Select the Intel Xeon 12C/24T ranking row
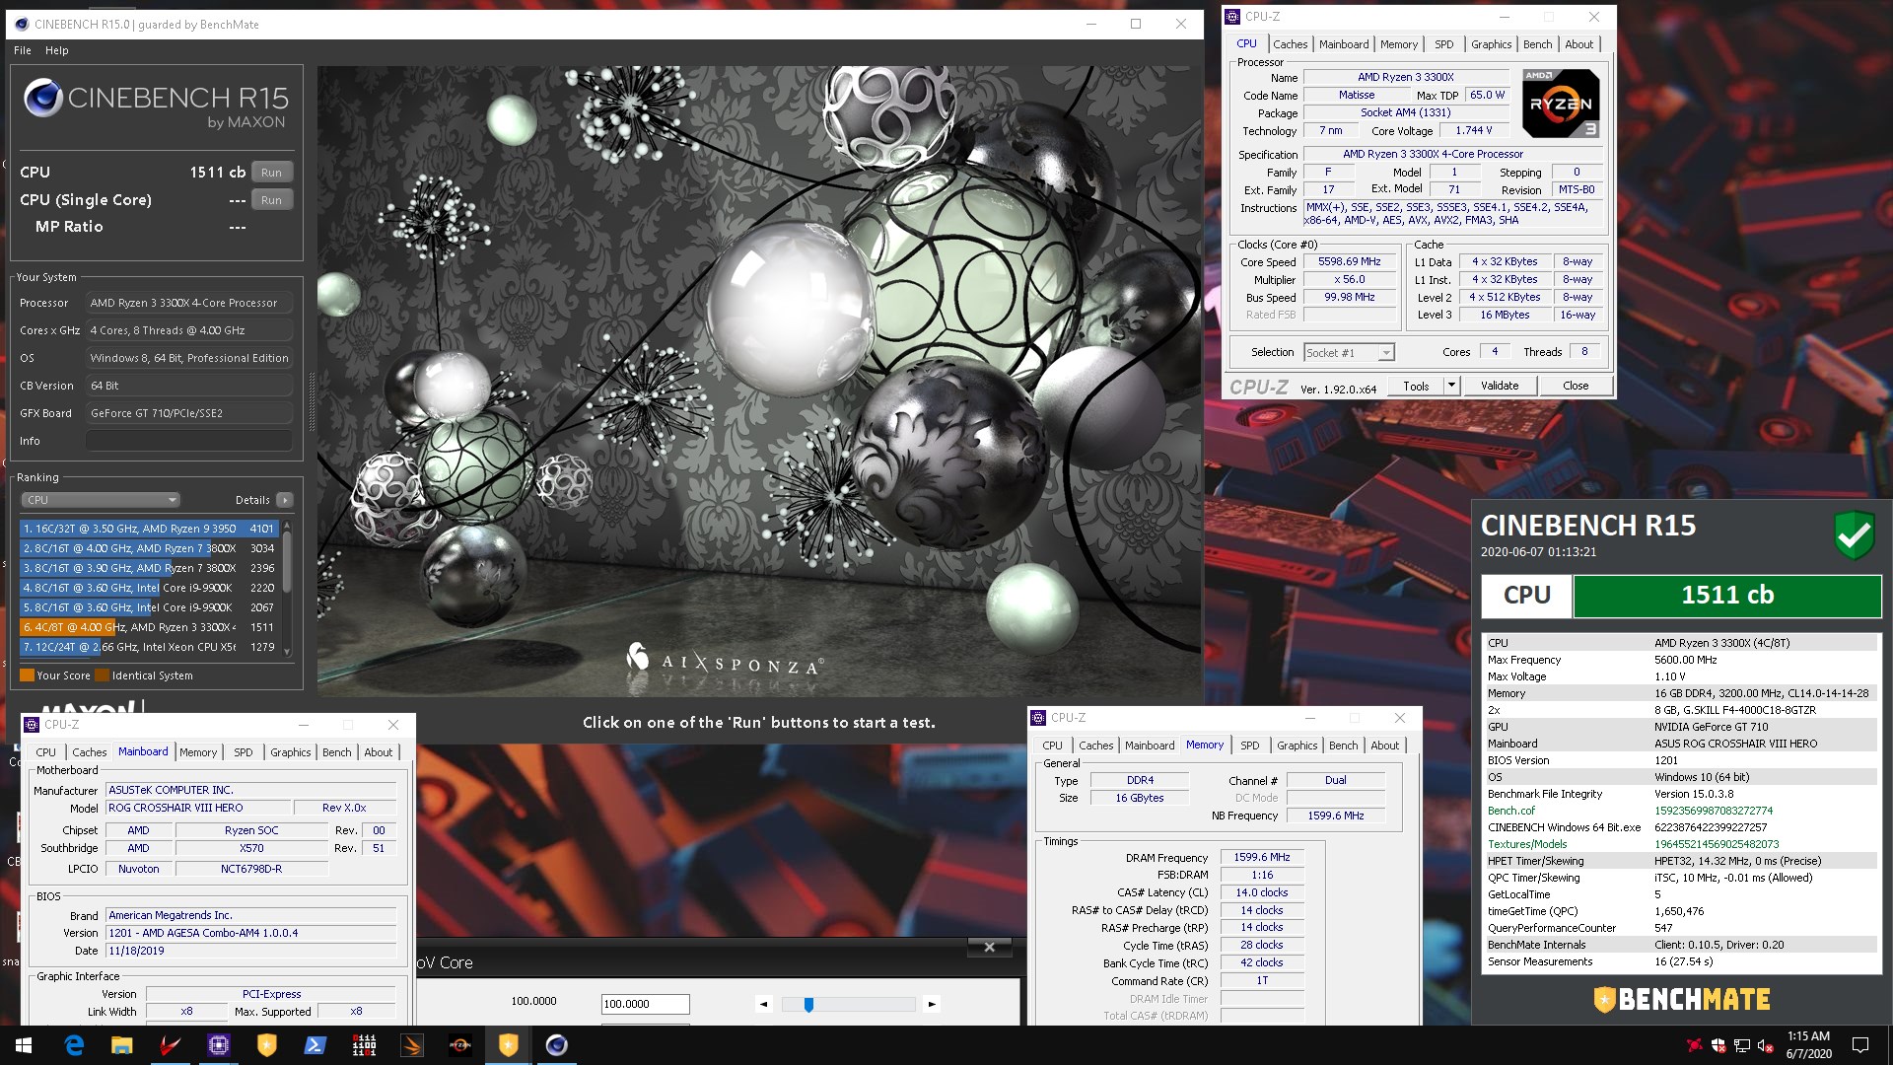 click(149, 647)
